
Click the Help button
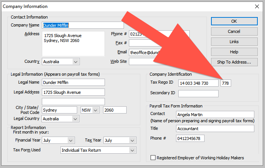234,52
